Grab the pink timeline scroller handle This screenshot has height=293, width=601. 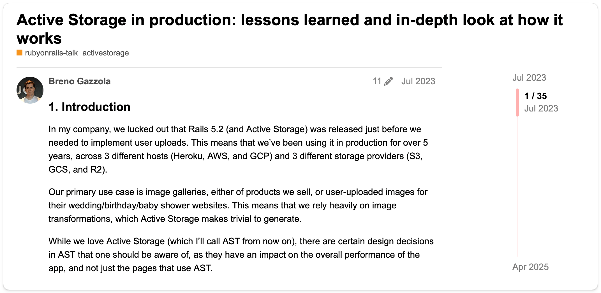click(517, 102)
